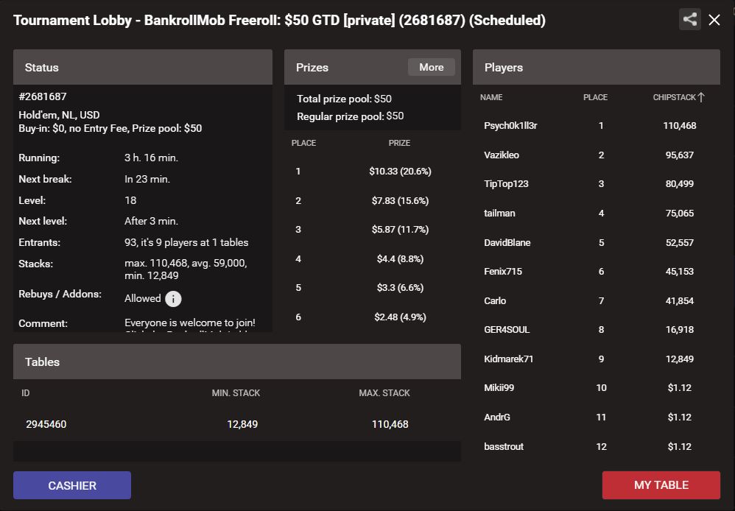Click the More button in Prizes
This screenshot has height=511, width=735.
tap(432, 67)
